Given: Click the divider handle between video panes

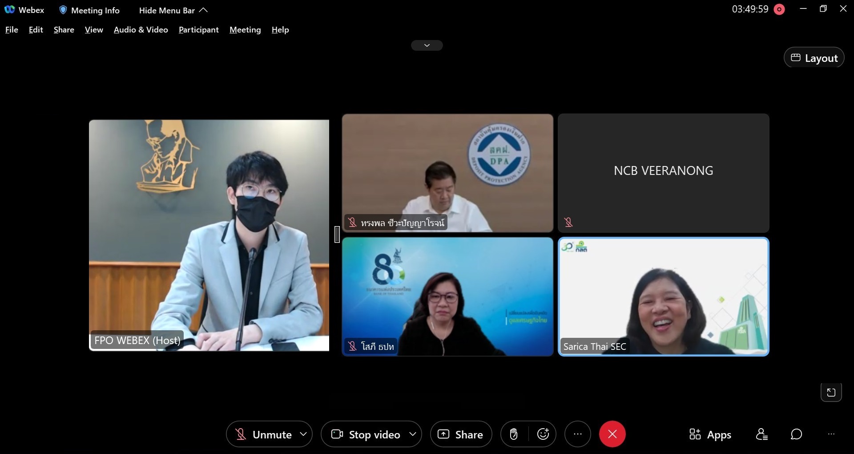Looking at the screenshot, I should coord(337,235).
